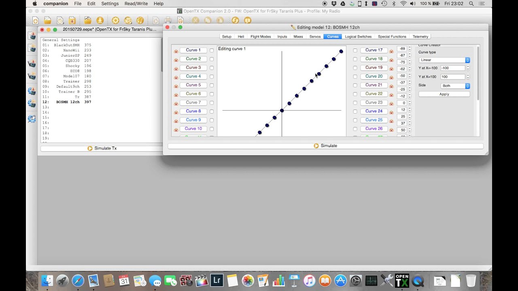
Task: Tick the checkbox beside Curve 7
Action: 212,103
